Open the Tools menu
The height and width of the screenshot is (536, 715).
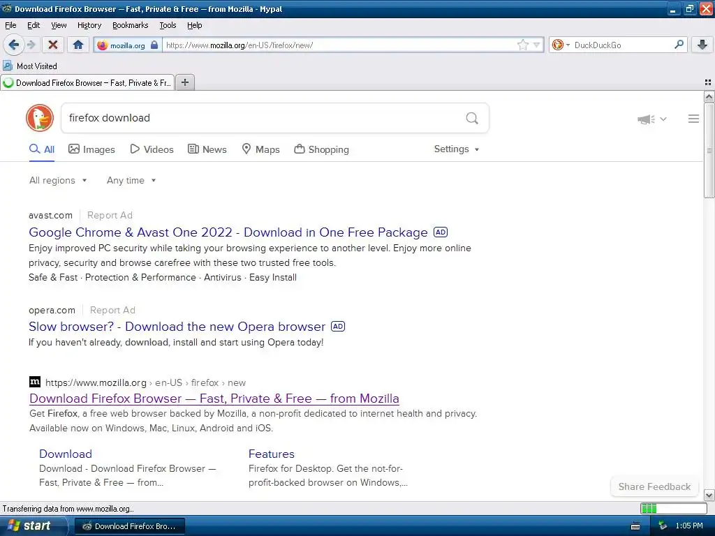168,25
